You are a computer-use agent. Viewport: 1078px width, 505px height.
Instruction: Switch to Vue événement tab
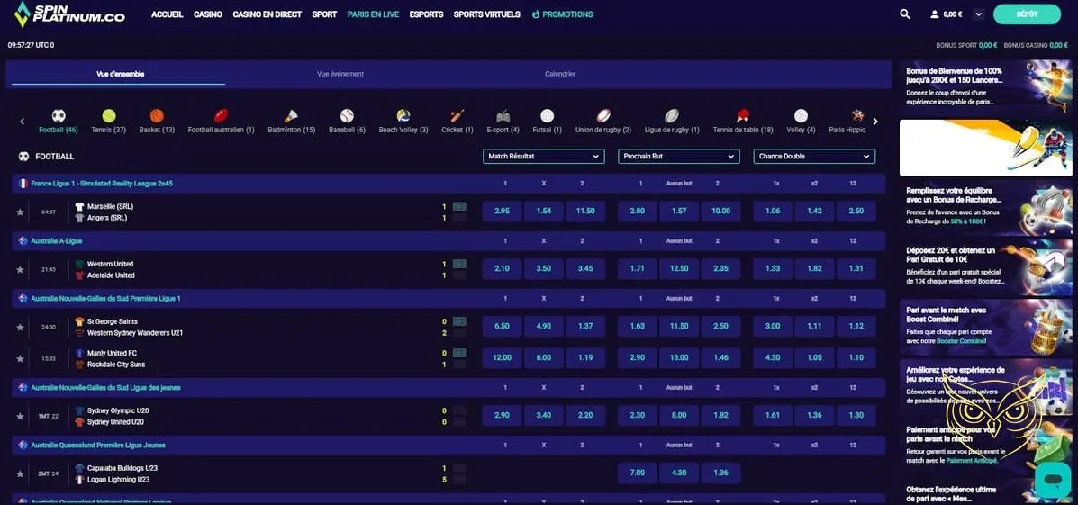click(340, 74)
